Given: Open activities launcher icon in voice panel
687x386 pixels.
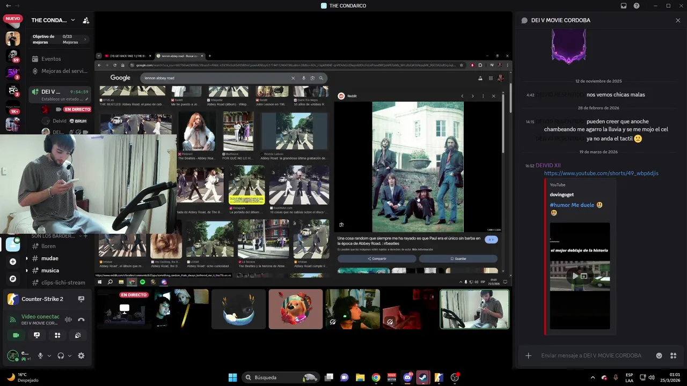Looking at the screenshot, I should pyautogui.click(x=57, y=335).
